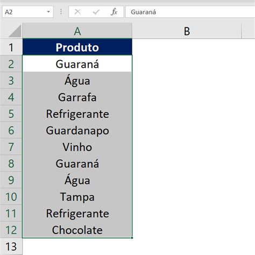Click the Name Box showing A2

28,12
